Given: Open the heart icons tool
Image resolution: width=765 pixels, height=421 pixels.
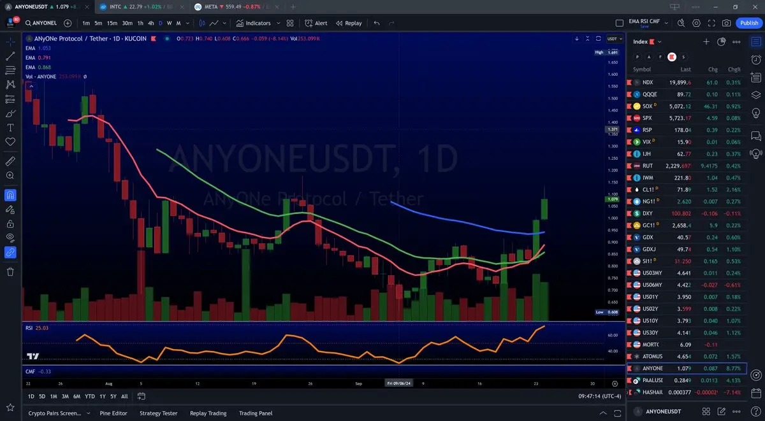Looking at the screenshot, I should click(10, 141).
